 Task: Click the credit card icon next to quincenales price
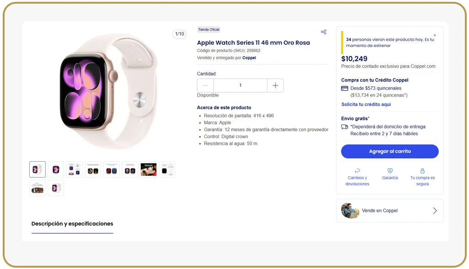tap(344, 88)
